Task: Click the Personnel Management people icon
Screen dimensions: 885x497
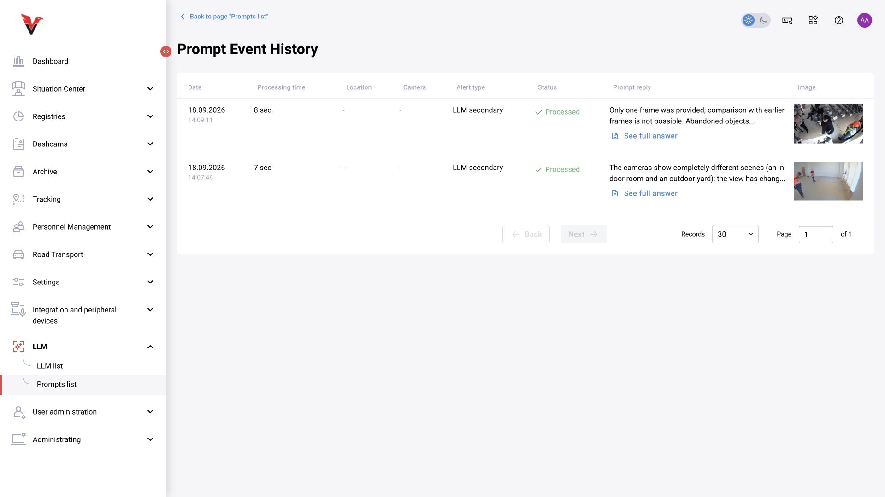Action: click(x=18, y=227)
